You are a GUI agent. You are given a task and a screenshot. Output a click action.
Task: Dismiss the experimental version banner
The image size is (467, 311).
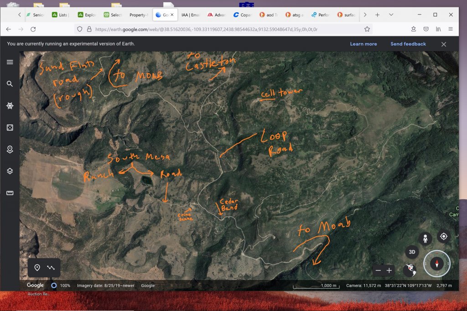pos(443,44)
